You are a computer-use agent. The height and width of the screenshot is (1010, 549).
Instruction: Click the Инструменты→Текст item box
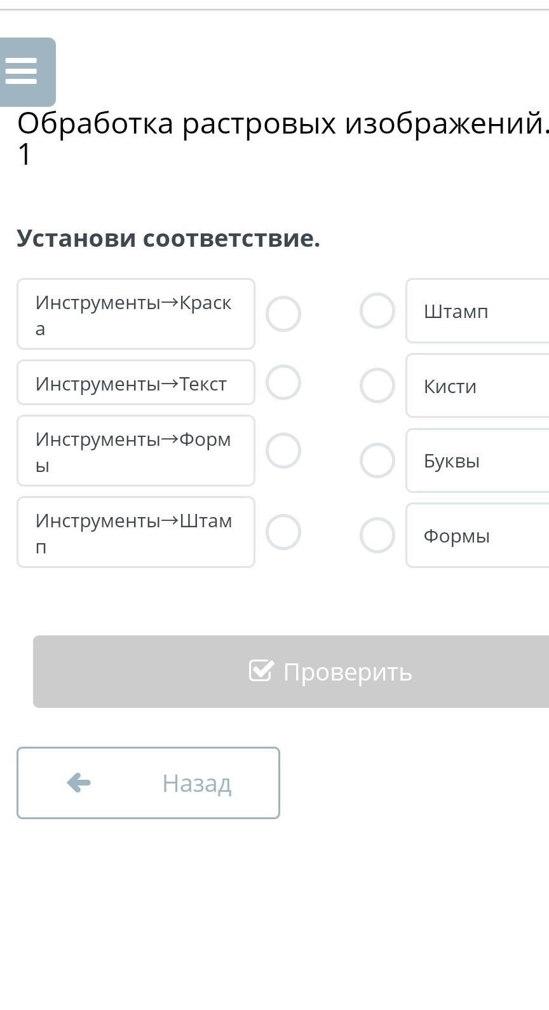click(x=135, y=382)
